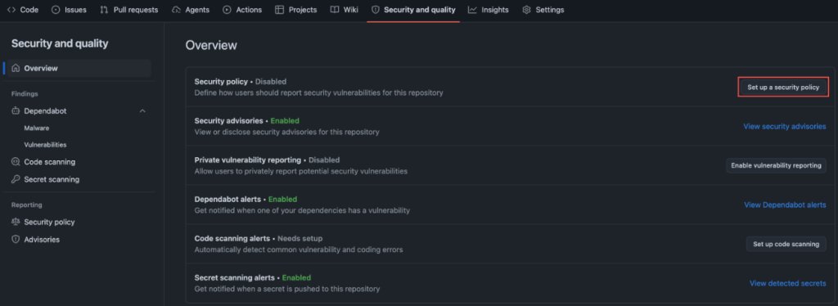Click Enable vulnerability reporting button

click(x=776, y=165)
